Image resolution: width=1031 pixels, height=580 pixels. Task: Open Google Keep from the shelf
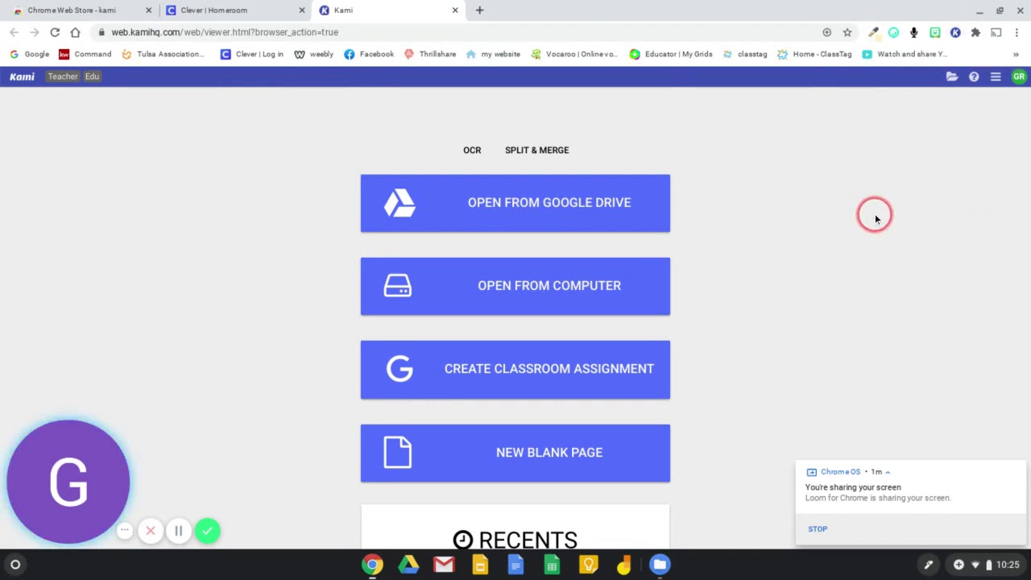click(588, 565)
